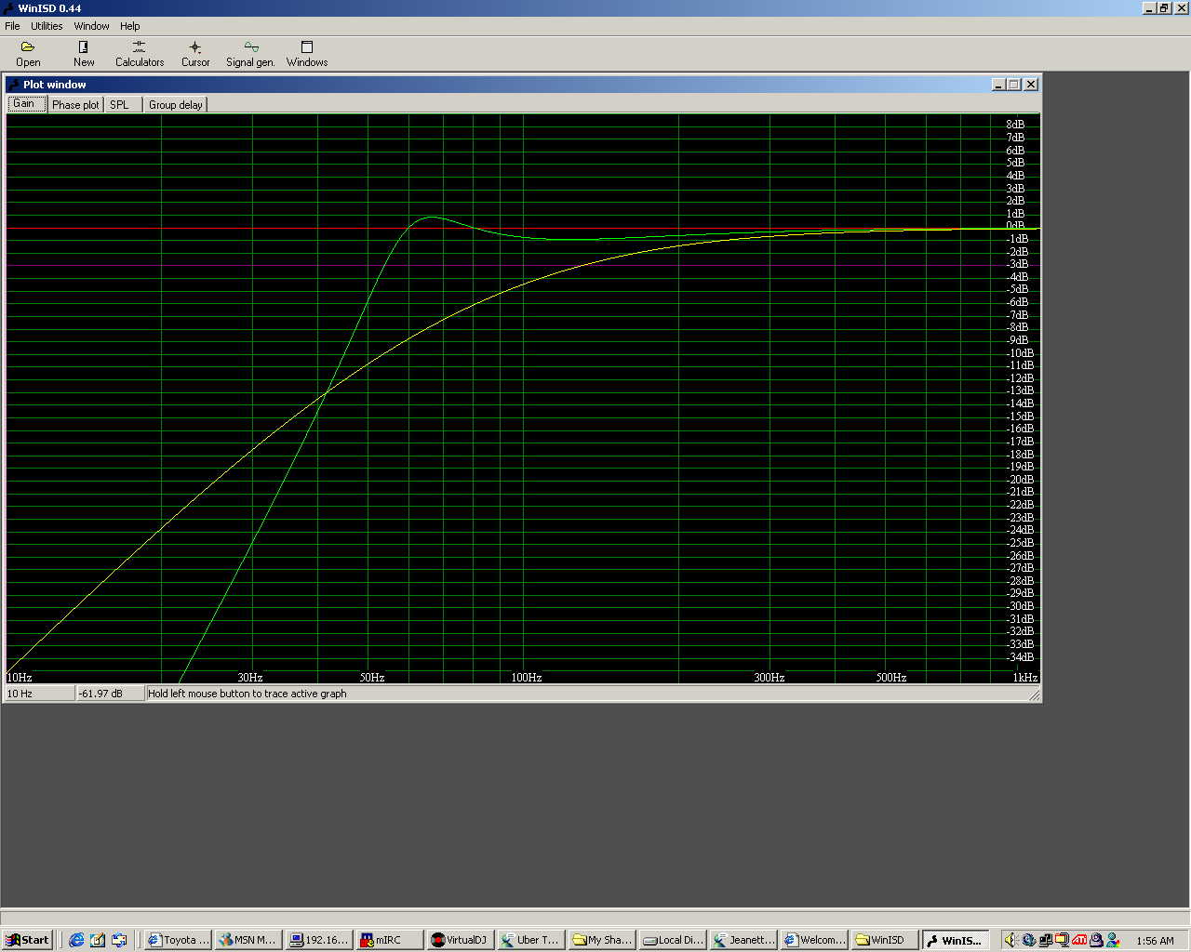Image resolution: width=1191 pixels, height=952 pixels.
Task: Switch to mIRC in the taskbar
Action: 389,940
